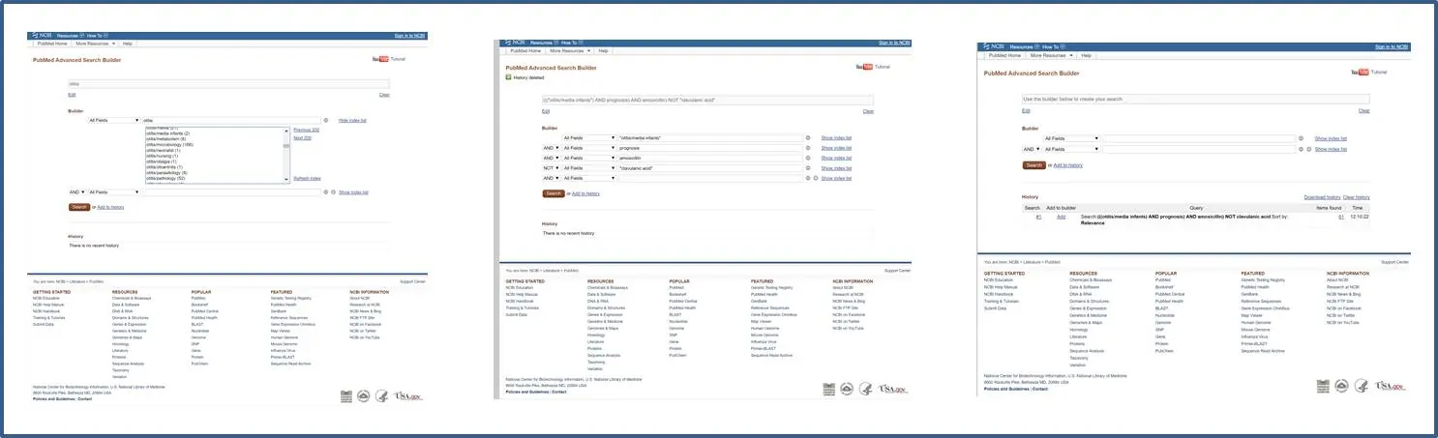Click the Clear history link
The image size is (1438, 438).
point(1356,196)
